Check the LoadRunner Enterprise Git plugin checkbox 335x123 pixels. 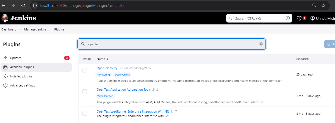tap(85, 113)
